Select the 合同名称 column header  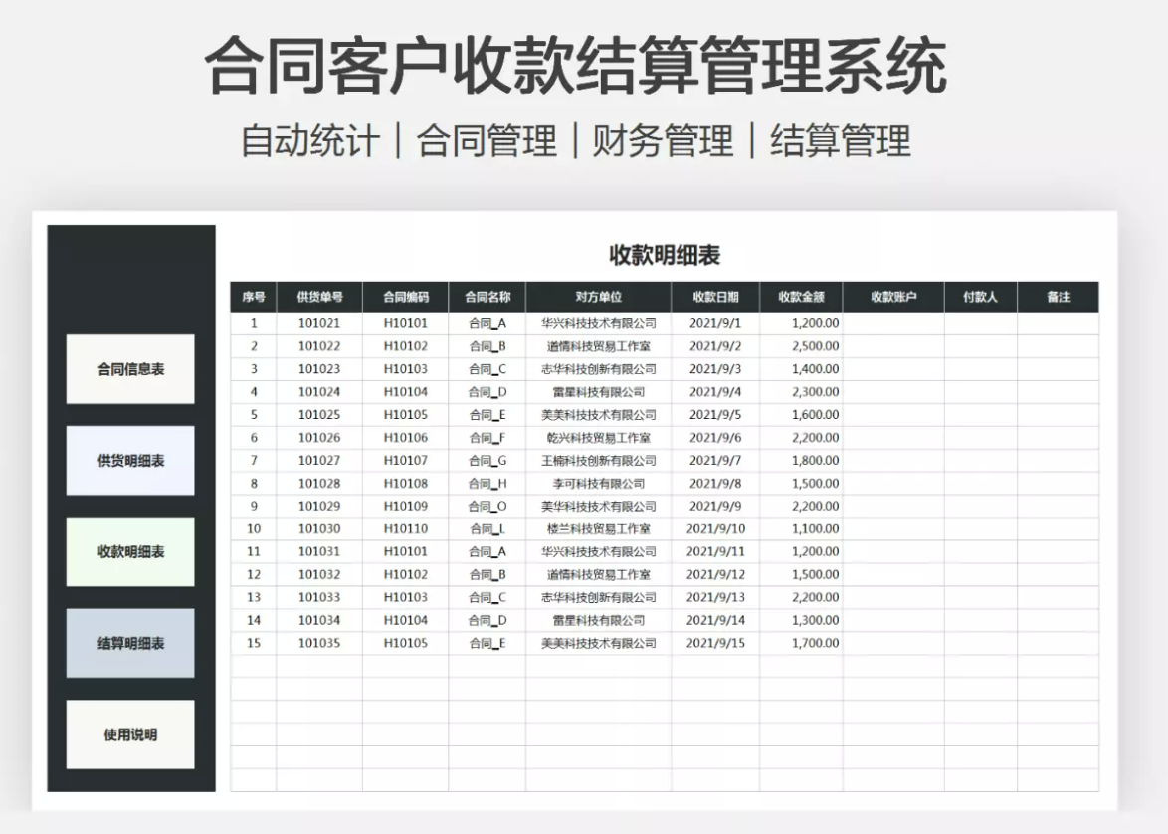487,297
